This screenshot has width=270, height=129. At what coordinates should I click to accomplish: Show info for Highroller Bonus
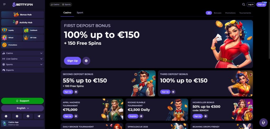[205, 116]
